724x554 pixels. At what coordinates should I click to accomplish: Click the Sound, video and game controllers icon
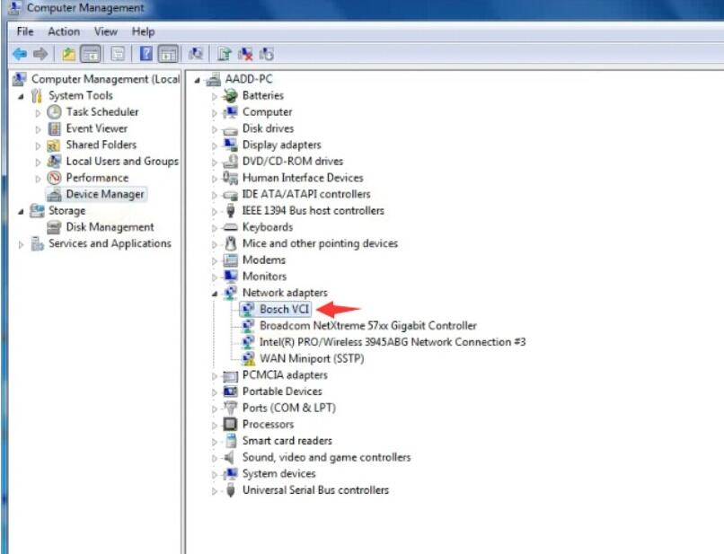[x=229, y=458]
